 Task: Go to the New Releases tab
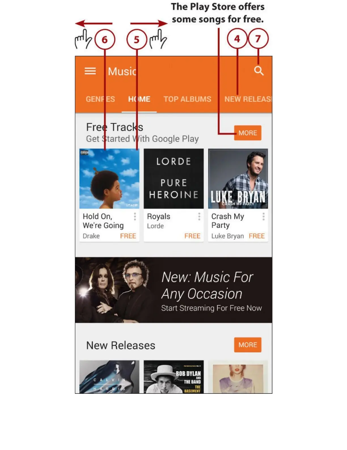click(248, 99)
